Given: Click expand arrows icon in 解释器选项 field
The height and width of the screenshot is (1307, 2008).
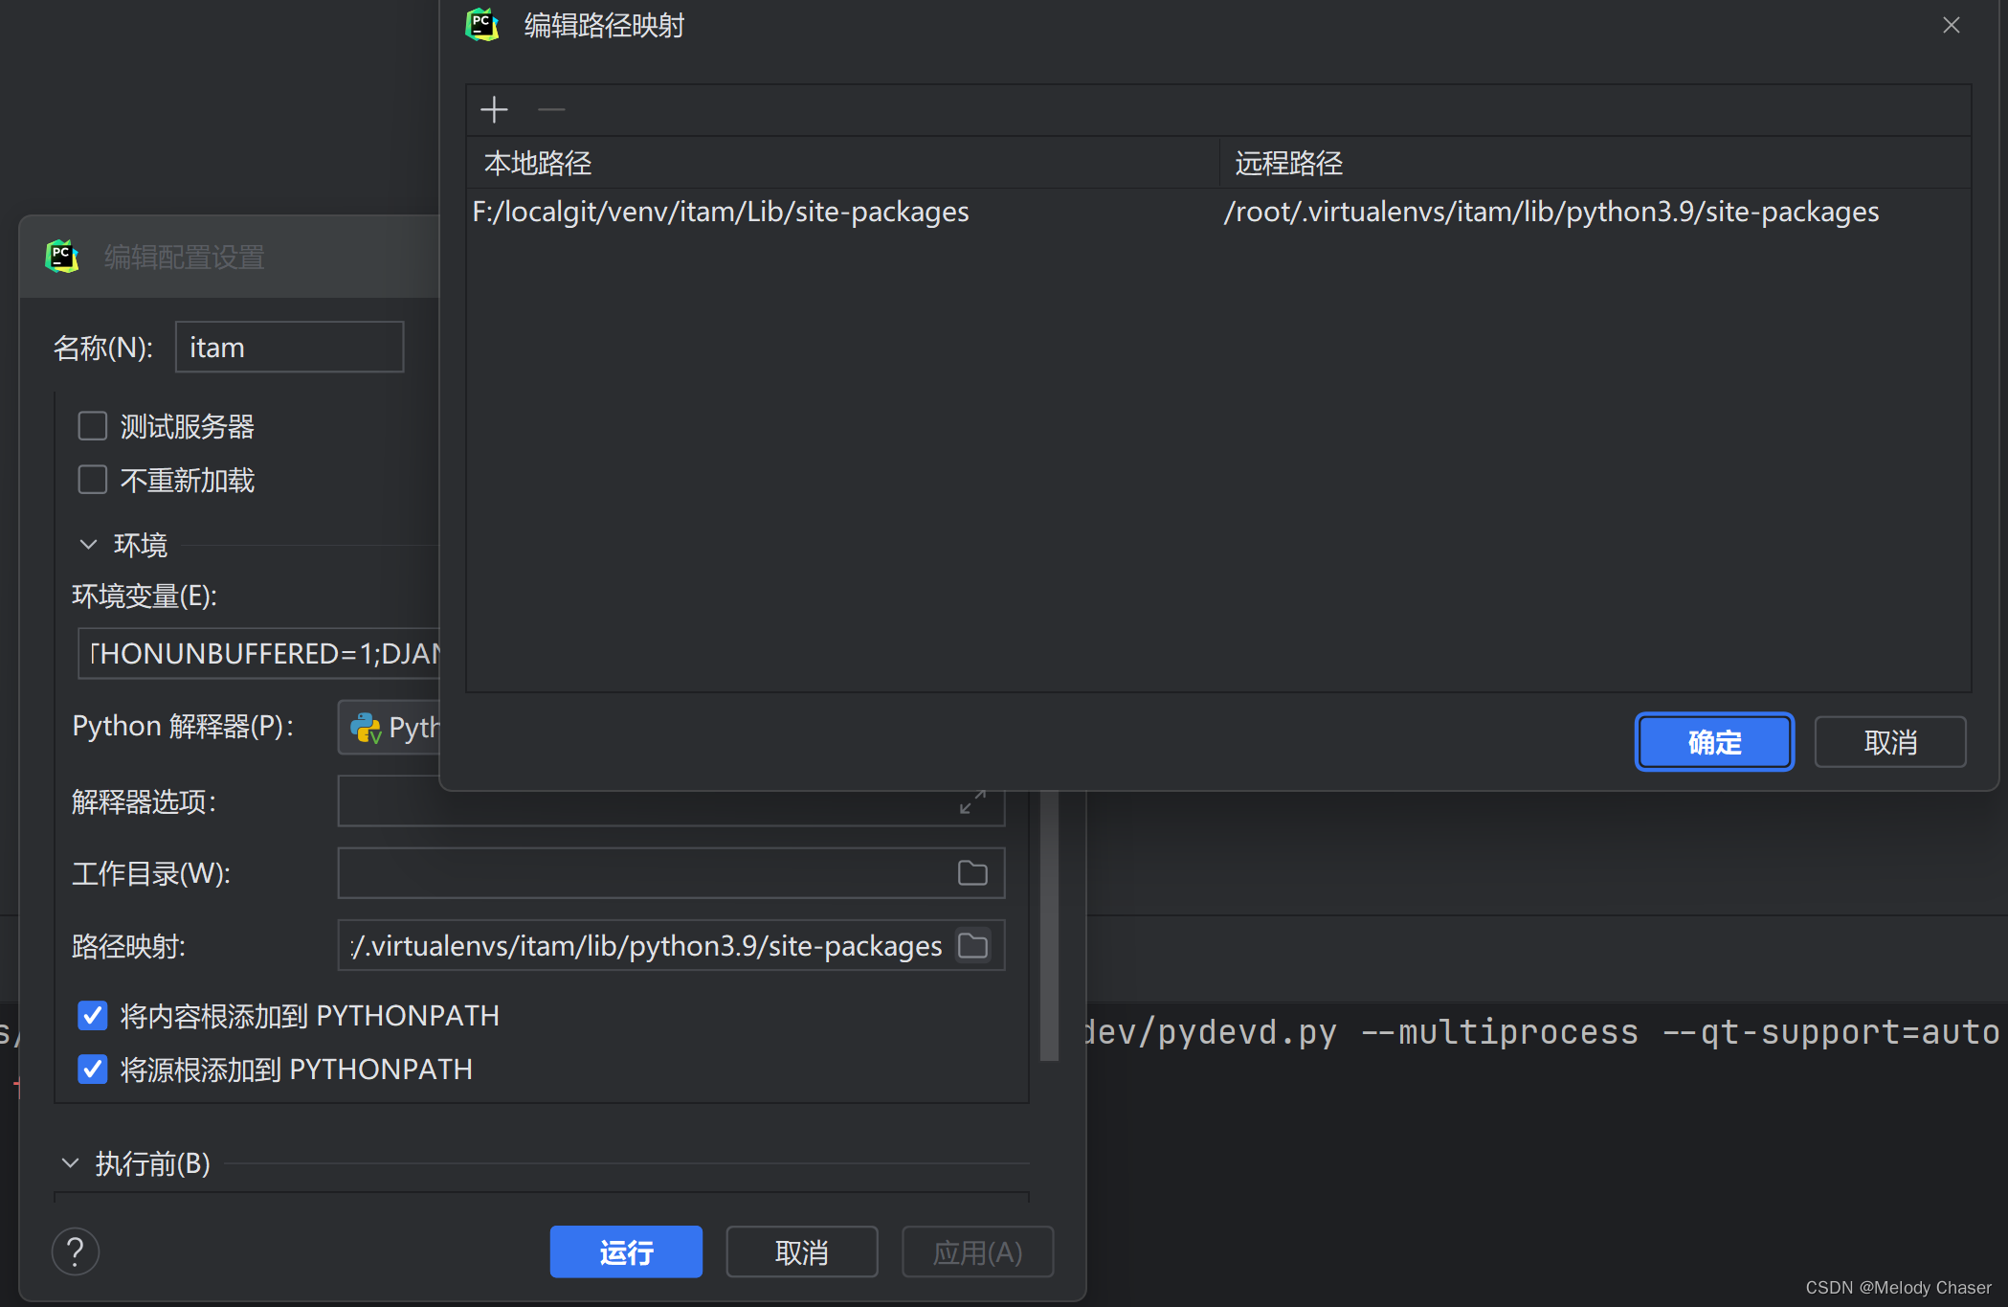Looking at the screenshot, I should [x=972, y=802].
